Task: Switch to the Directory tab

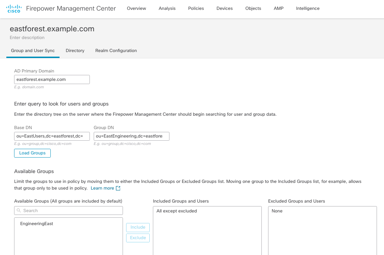Action: [x=75, y=51]
